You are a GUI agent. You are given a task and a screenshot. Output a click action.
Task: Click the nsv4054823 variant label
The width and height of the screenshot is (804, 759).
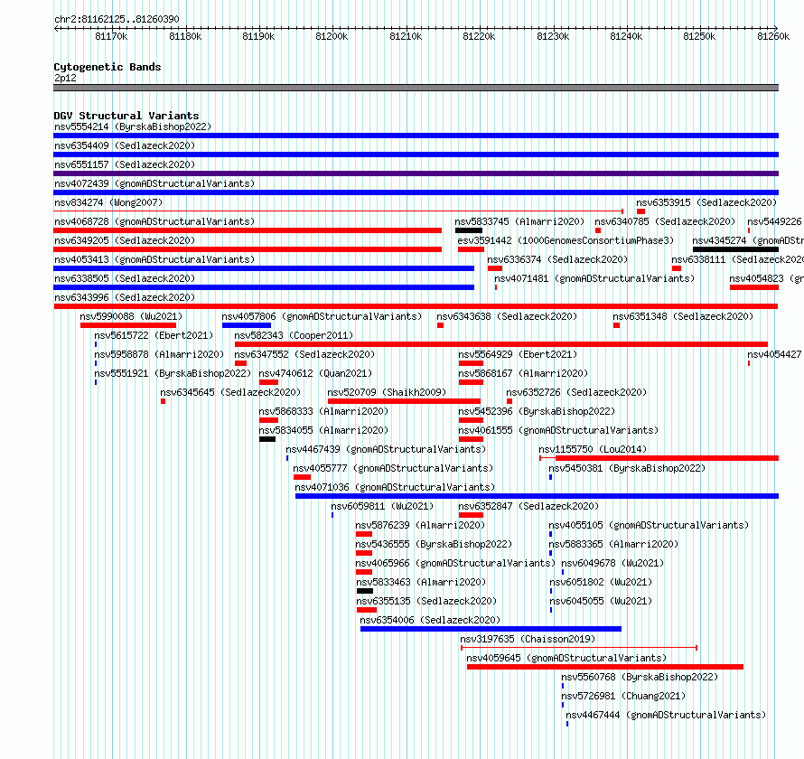coord(767,278)
